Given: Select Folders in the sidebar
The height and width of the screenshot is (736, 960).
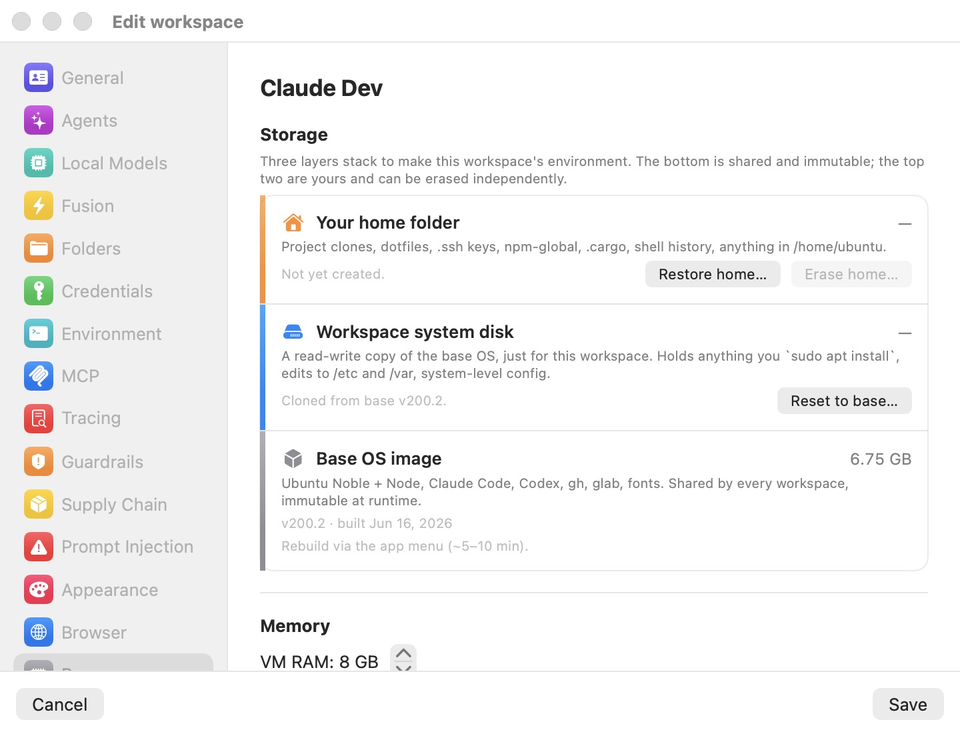Looking at the screenshot, I should [x=113, y=248].
